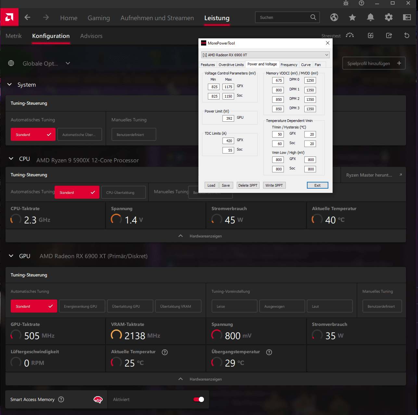Collapse the CPU section
The image size is (418, 415).
pos(11,159)
